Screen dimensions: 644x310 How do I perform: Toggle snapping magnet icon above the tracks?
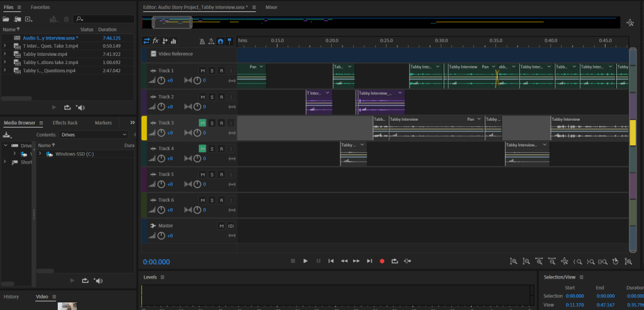[220, 41]
